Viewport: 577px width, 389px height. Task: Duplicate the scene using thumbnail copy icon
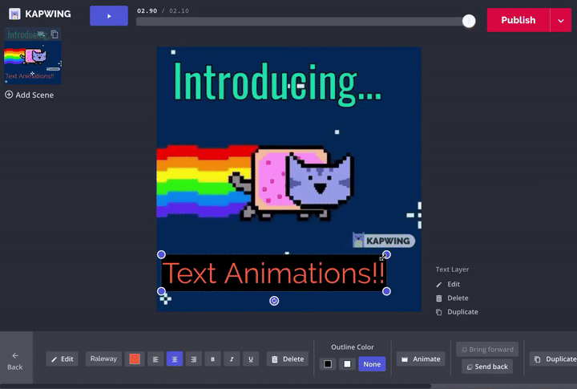pyautogui.click(x=54, y=34)
